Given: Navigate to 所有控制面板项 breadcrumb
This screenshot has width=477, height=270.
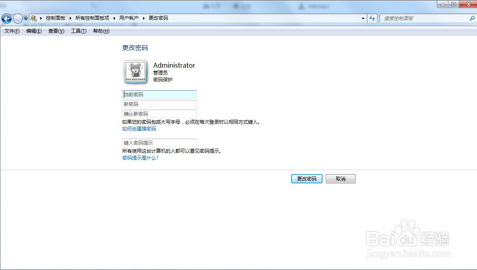Looking at the screenshot, I should tap(92, 18).
